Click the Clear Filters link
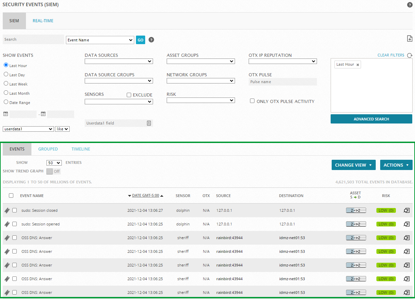 (x=390, y=55)
